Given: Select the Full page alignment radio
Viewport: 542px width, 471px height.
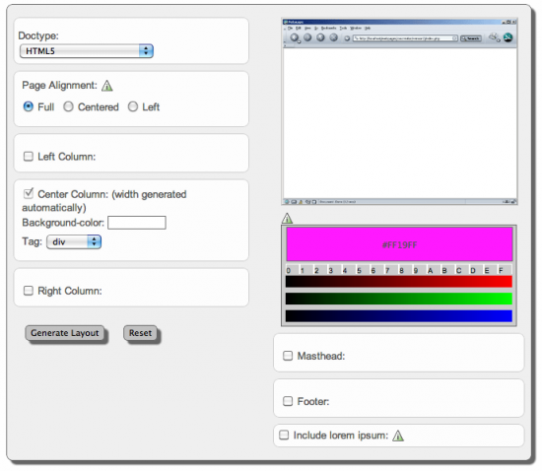Looking at the screenshot, I should coord(29,106).
